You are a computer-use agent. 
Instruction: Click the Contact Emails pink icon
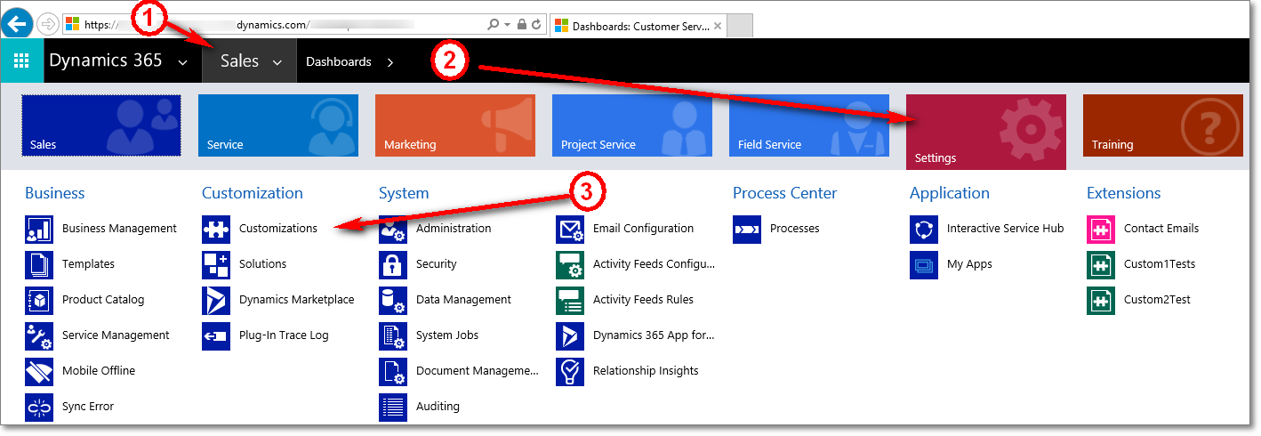pos(1101,229)
